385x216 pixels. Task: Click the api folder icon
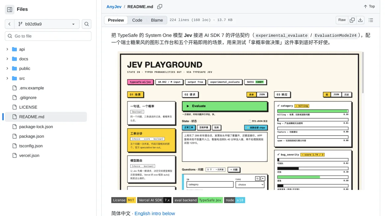pos(14,49)
